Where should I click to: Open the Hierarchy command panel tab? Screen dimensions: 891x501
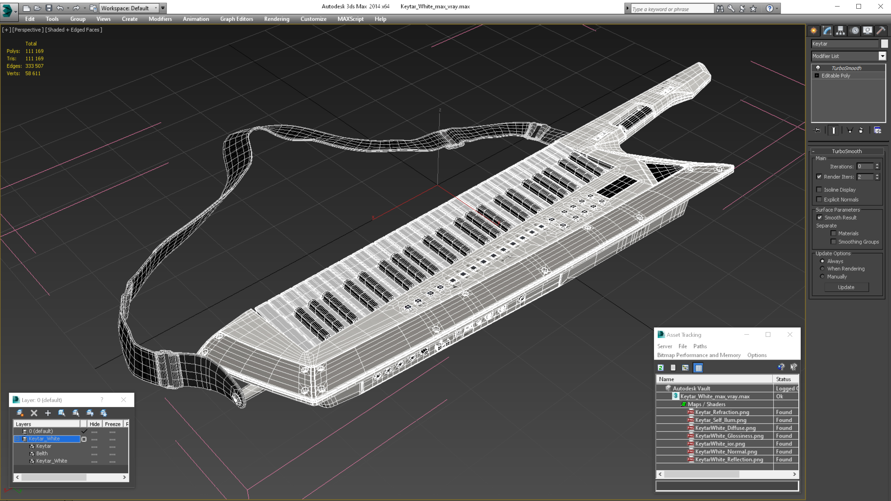[840, 31]
